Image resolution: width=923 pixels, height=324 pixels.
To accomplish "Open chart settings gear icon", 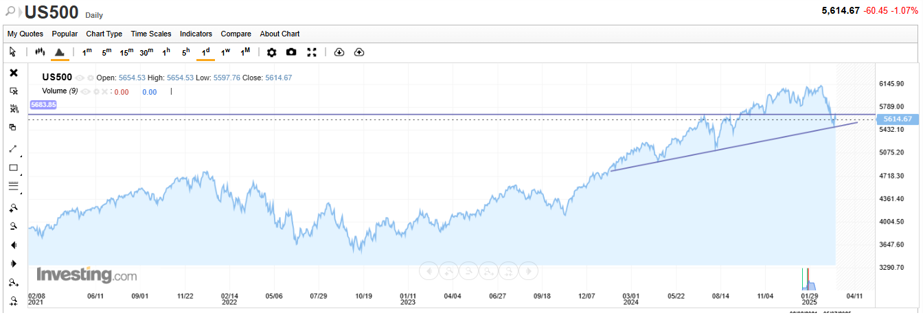I will pos(271,52).
